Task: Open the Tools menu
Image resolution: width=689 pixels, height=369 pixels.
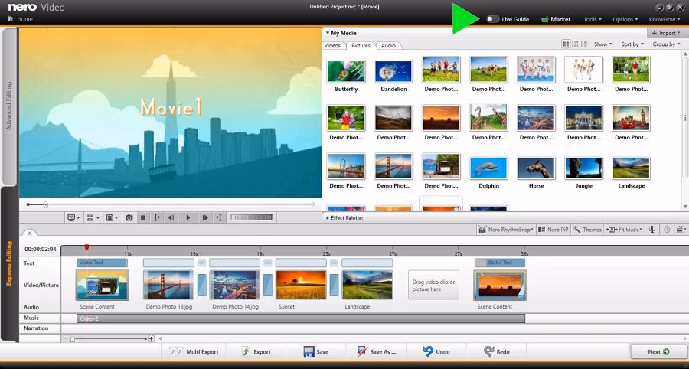Action: click(593, 19)
